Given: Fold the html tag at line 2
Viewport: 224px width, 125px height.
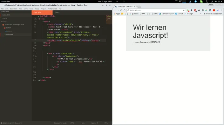Looking at the screenshot, I should [x=37, y=19].
